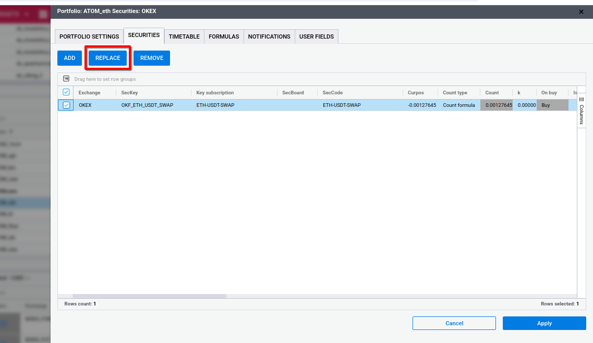Screen dimensions: 593x343
Task: Switch to Portfolio Settings tab
Action: coord(89,36)
